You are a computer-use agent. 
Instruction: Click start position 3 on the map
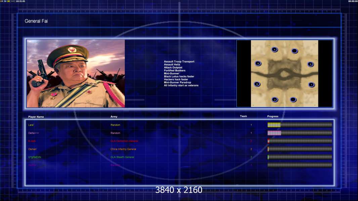coord(311,64)
